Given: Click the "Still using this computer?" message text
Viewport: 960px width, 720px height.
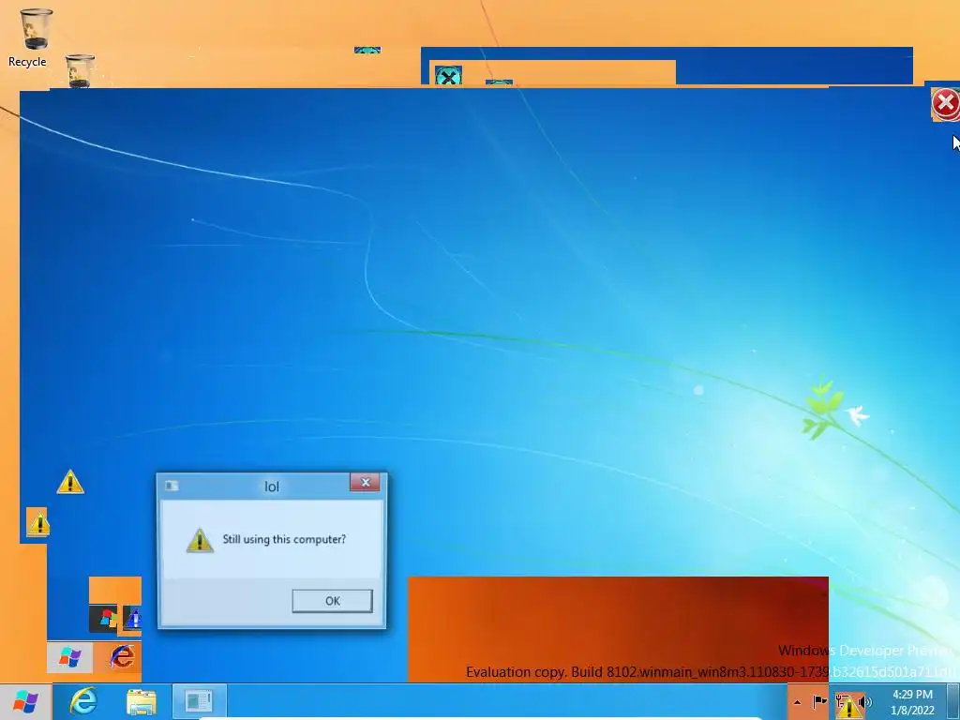Looking at the screenshot, I should (x=284, y=539).
